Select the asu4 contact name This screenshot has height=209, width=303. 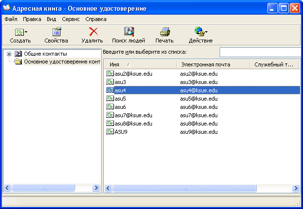tap(120, 90)
